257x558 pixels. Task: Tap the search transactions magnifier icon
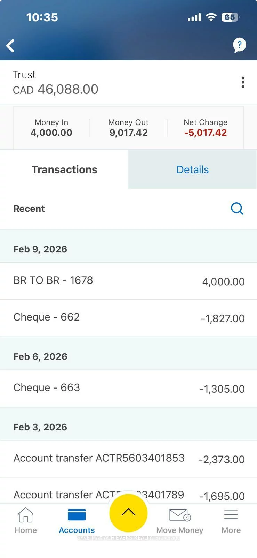237,209
